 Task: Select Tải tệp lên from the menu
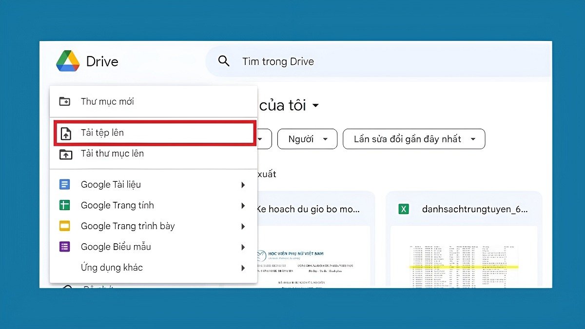pyautogui.click(x=102, y=133)
